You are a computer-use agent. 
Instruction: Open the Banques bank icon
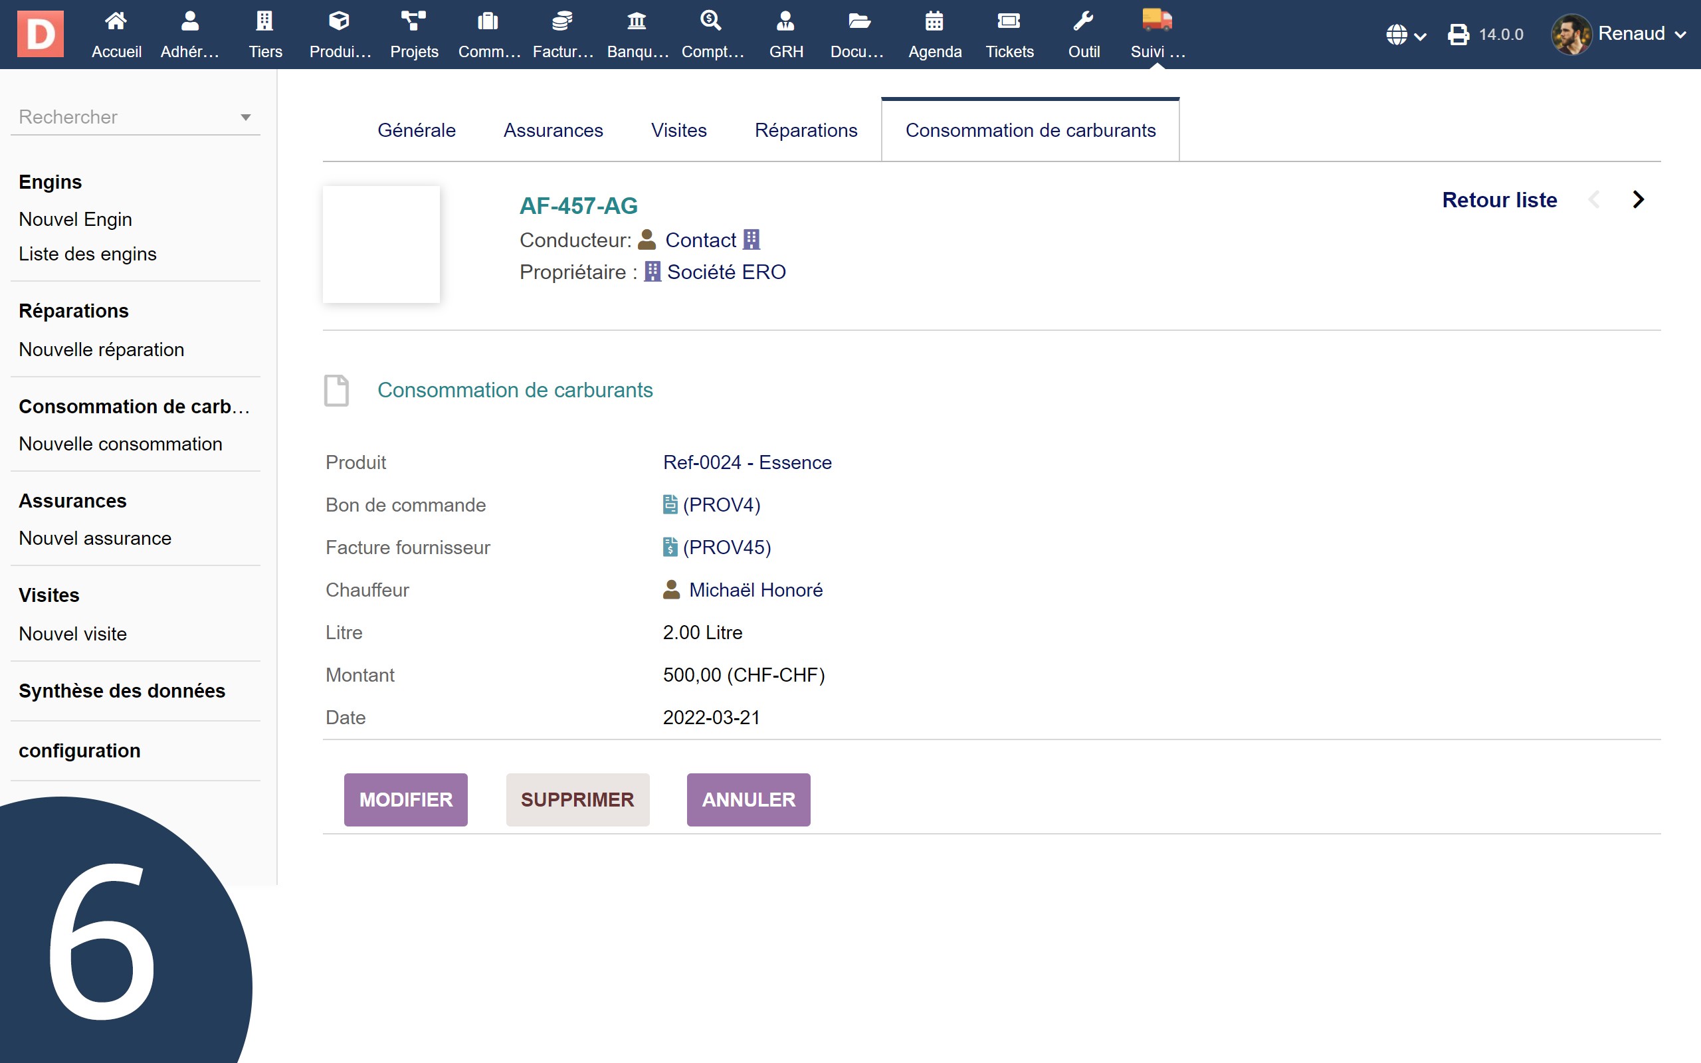(x=637, y=21)
